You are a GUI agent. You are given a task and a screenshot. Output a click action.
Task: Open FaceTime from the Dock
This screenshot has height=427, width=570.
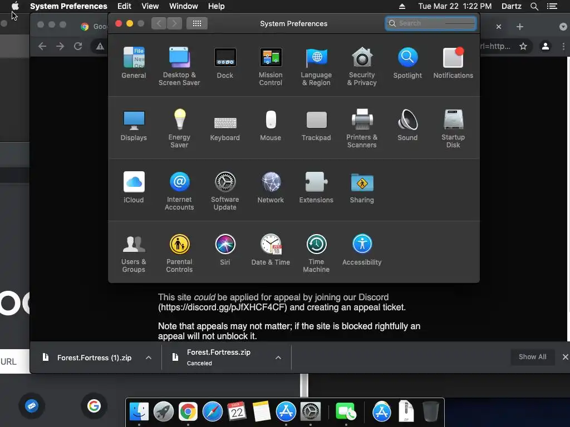coord(346,411)
